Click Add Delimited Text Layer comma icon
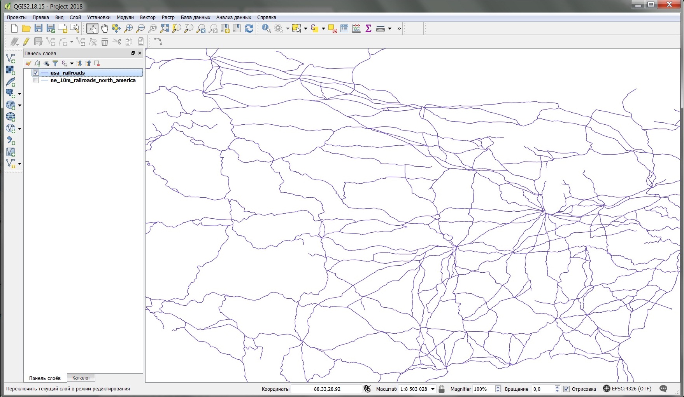 point(11,141)
